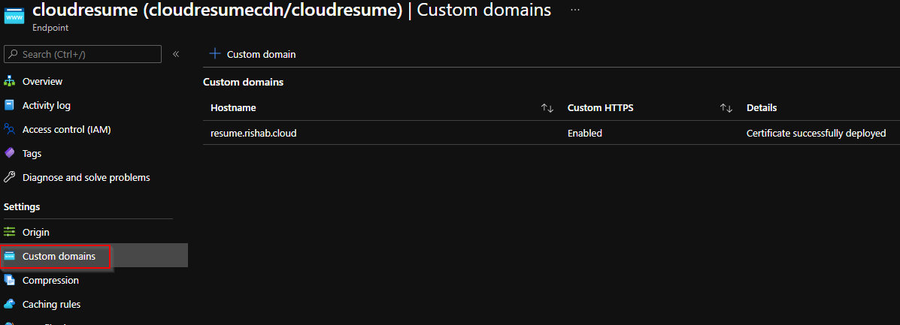Sort table by Hostname arrows

(x=547, y=108)
